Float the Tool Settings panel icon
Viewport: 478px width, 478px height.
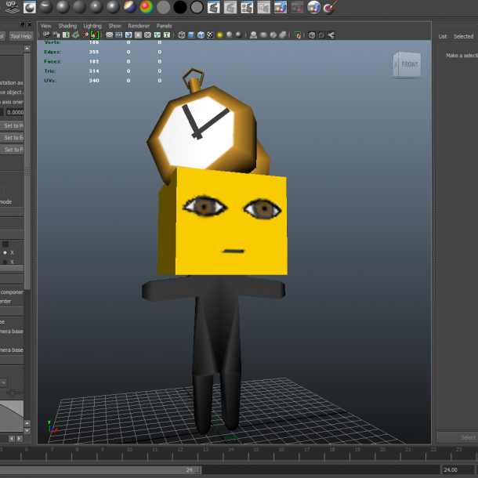(22, 25)
